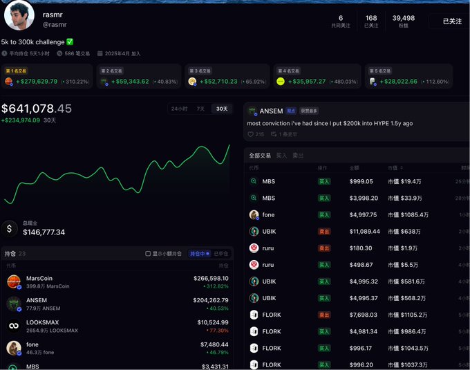Select the 持仓中 holdings toggle

199,254
